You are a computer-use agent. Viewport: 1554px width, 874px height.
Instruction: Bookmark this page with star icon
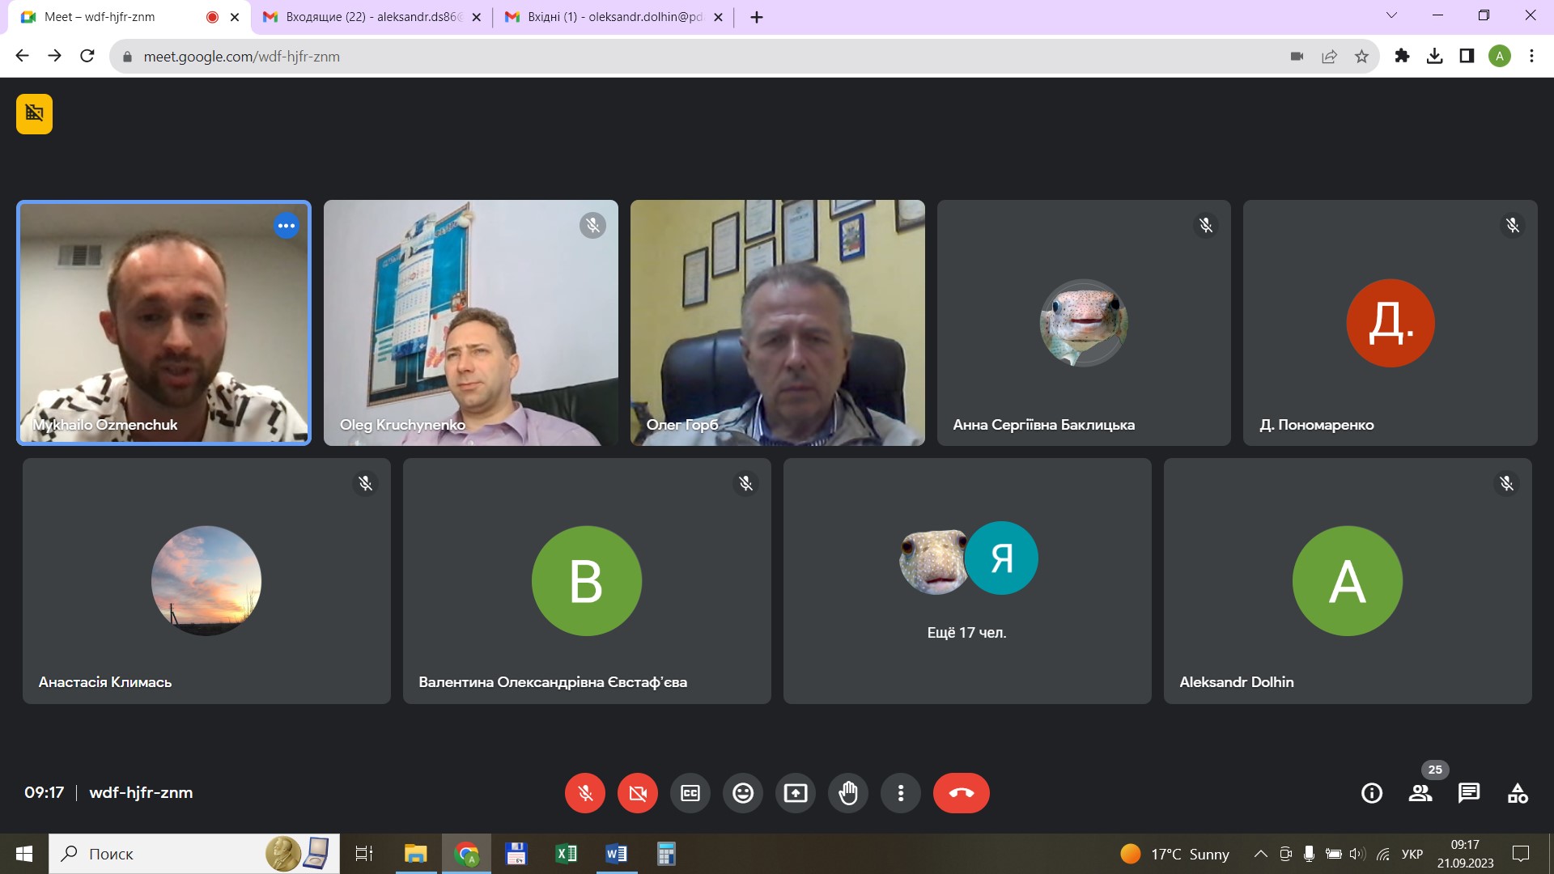click(1361, 56)
